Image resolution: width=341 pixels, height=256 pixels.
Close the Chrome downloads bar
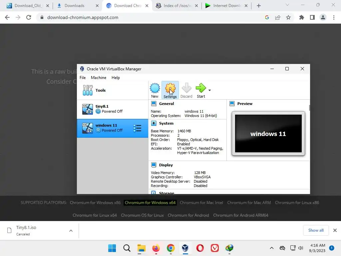335,230
